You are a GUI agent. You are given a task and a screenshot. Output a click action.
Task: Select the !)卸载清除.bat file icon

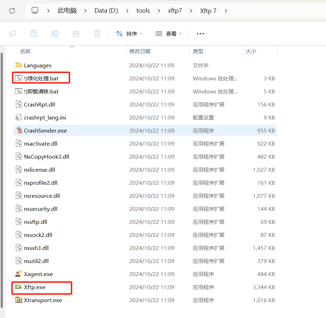[19, 91]
